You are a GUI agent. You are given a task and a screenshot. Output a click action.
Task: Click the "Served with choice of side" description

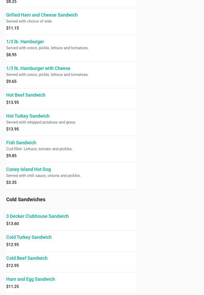tap(29, 21)
